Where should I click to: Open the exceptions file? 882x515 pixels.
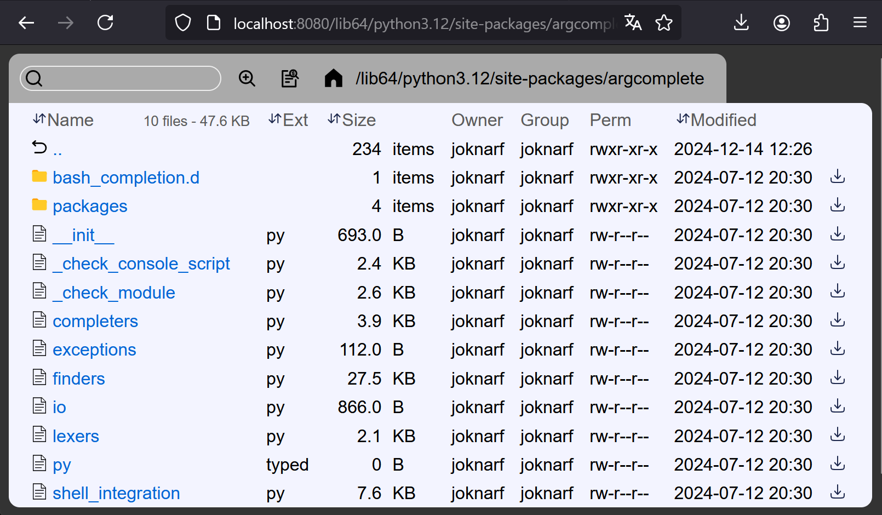coord(94,350)
